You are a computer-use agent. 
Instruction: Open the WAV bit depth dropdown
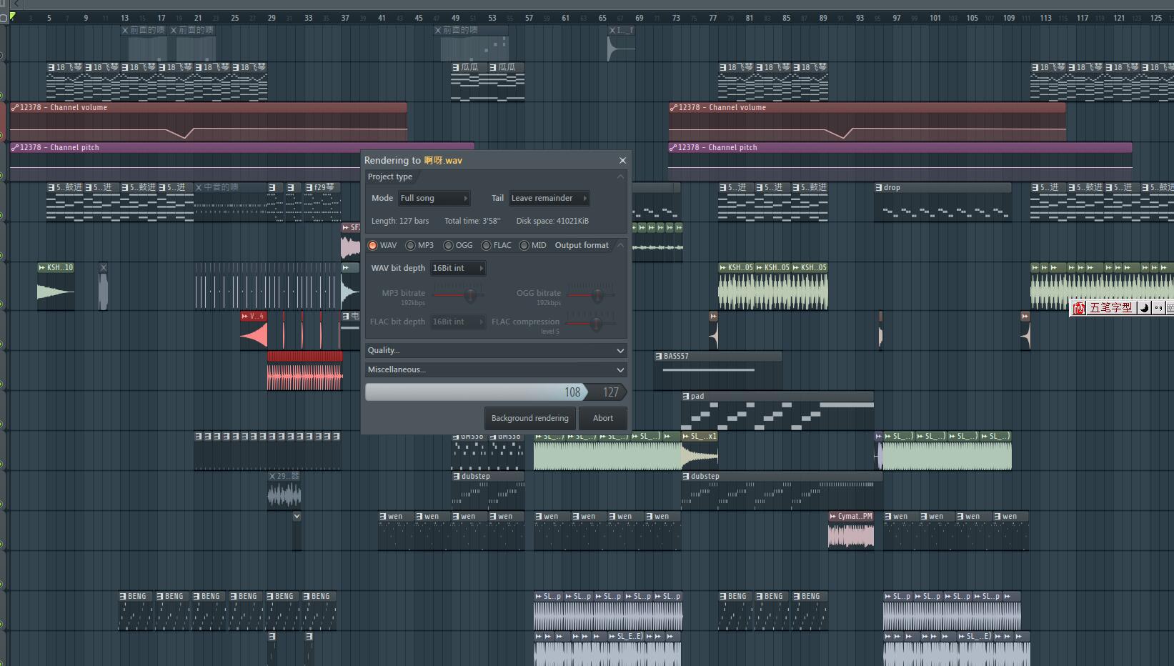point(457,268)
